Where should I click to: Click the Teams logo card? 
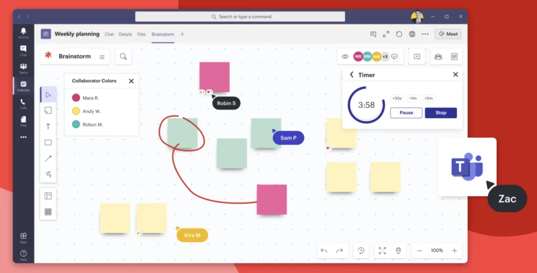(467, 167)
